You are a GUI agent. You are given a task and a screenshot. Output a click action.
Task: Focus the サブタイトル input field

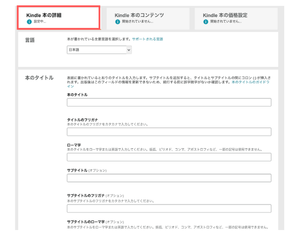click(x=169, y=178)
